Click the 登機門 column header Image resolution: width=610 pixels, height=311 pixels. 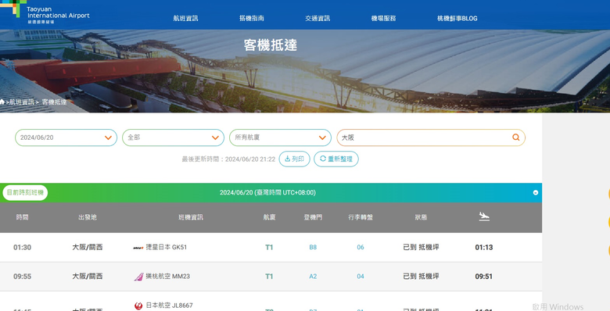pyautogui.click(x=313, y=217)
